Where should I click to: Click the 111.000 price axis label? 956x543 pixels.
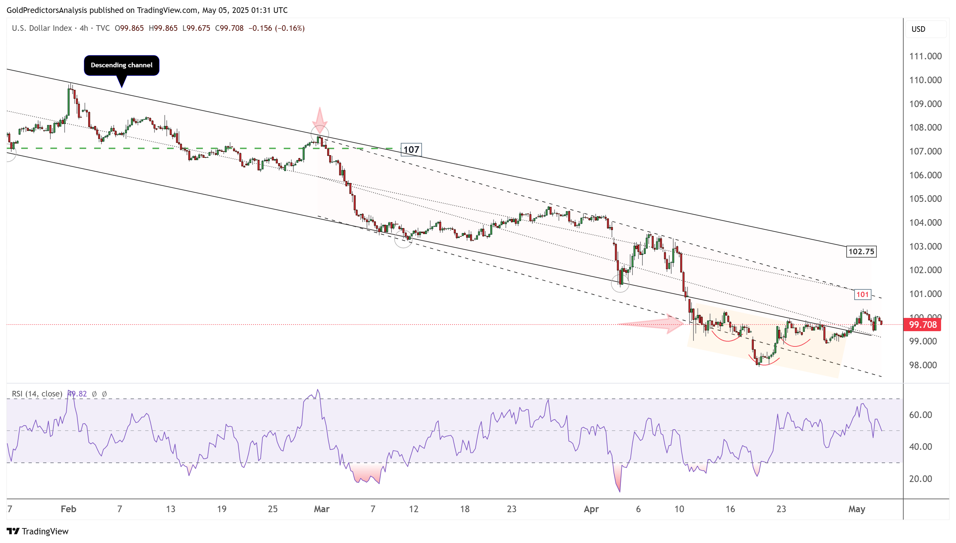coord(926,56)
